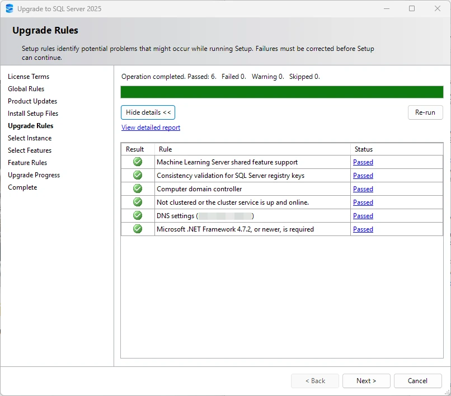Open Passed status for Computer domain controller
The width and height of the screenshot is (451, 396).
(x=363, y=189)
